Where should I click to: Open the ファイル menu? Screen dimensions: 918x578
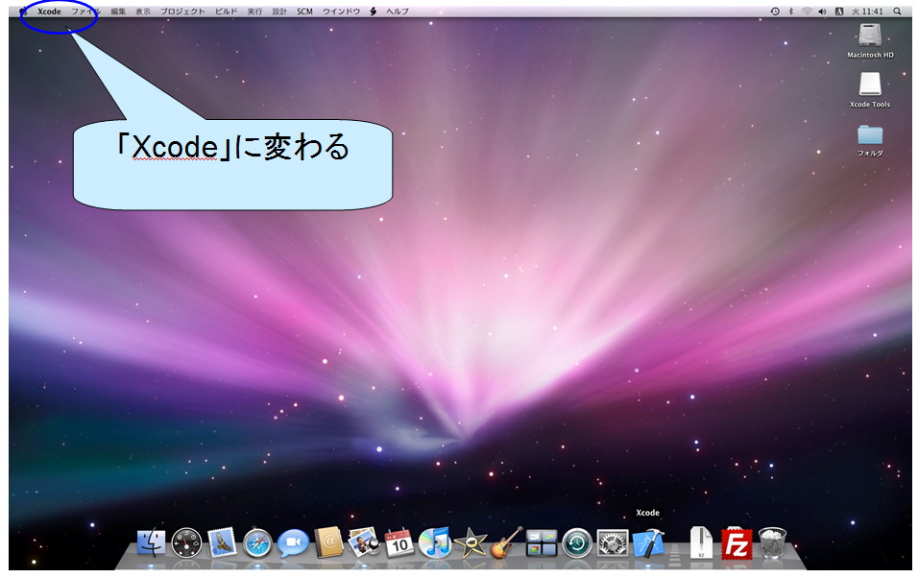[86, 12]
